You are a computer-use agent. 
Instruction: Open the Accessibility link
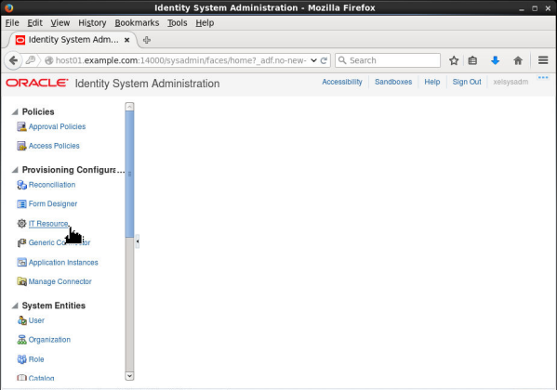342,82
